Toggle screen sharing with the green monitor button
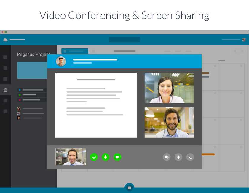 click(x=94, y=157)
